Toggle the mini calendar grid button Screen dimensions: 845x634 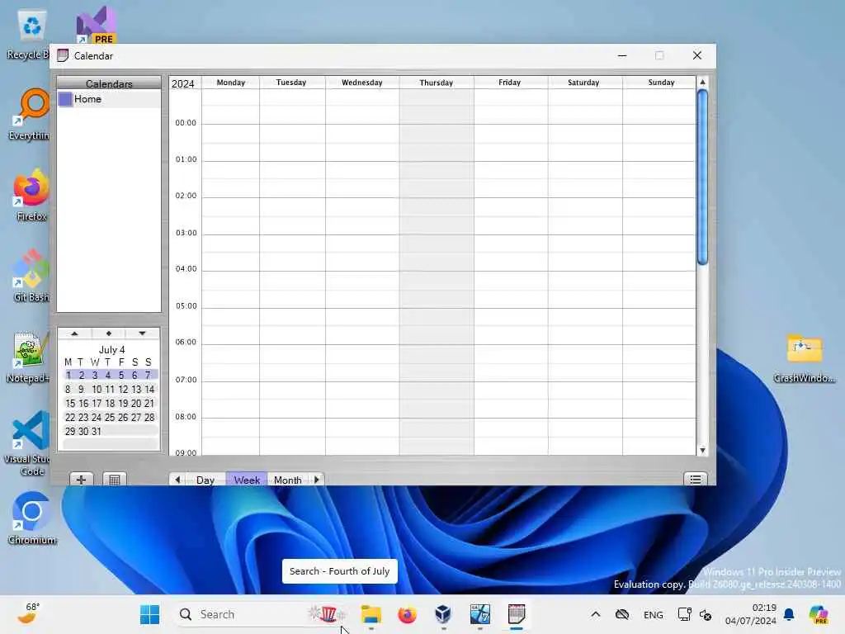click(x=114, y=480)
